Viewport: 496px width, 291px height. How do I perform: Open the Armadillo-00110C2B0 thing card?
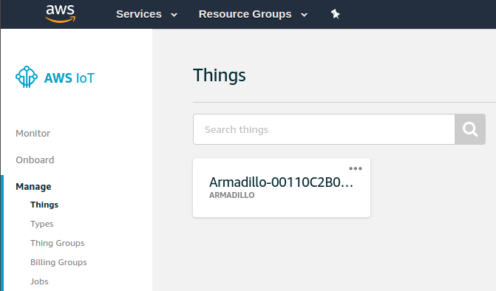[x=282, y=188]
